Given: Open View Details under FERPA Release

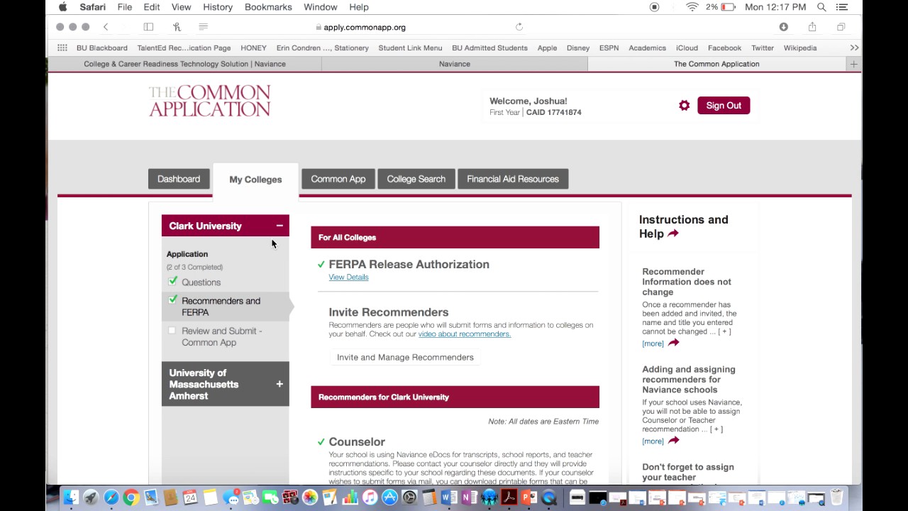Looking at the screenshot, I should tap(348, 277).
